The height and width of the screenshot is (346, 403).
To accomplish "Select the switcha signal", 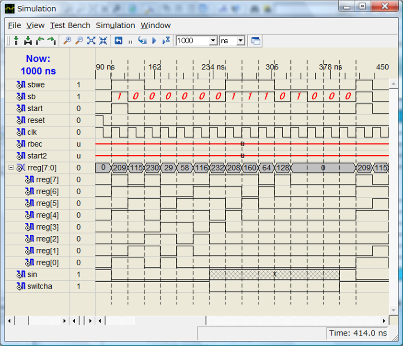I will [x=40, y=286].
